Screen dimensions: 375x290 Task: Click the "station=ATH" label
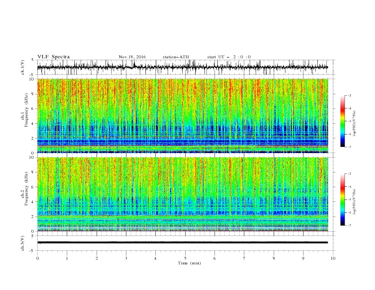[x=176, y=57]
